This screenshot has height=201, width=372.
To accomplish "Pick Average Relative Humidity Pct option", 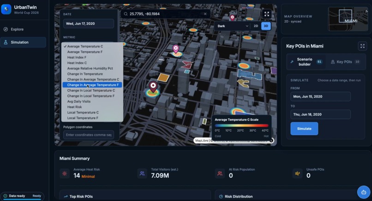I will 92,68.
